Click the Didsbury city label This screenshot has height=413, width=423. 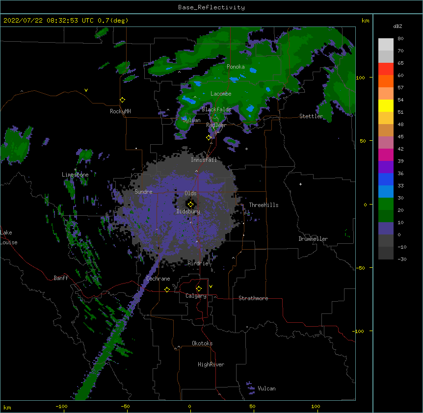click(188, 211)
